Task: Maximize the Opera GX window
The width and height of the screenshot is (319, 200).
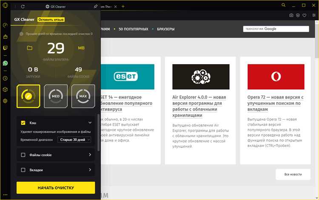Action: pos(304,5)
